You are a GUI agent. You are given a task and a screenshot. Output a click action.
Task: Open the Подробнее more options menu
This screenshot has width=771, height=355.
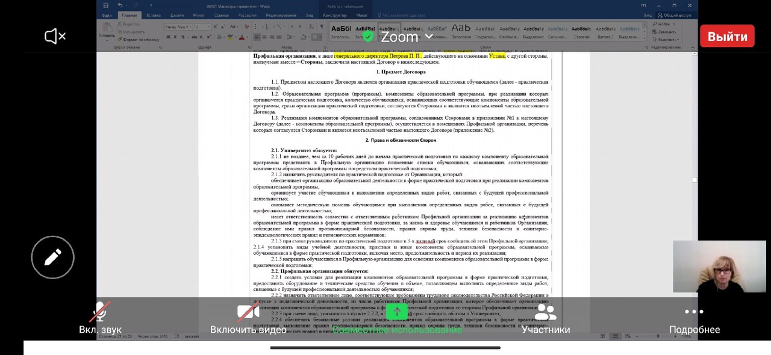pos(694,319)
